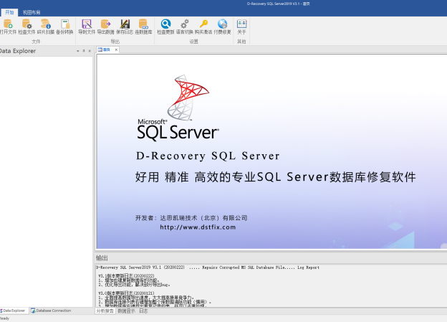The width and height of the screenshot is (447, 322).
Task: Click the Ready status bar text
Action: point(4,318)
